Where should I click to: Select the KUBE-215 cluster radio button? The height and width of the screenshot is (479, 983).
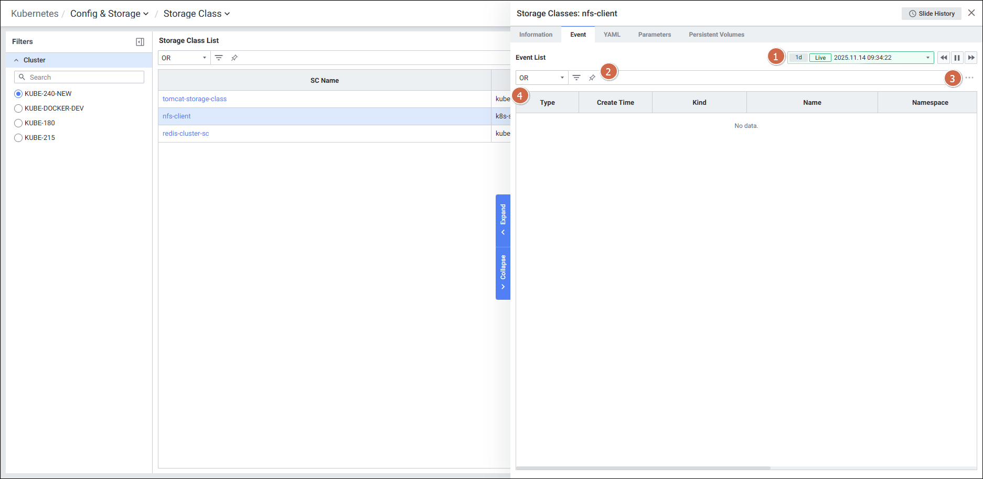[x=18, y=138]
